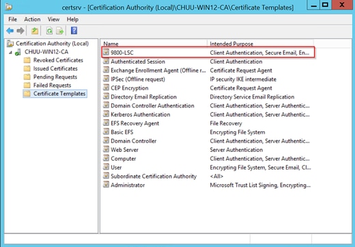The image size is (355, 247).
Task: Collapse the CHUU-WIN12-CA tree node
Action: coord(10,53)
